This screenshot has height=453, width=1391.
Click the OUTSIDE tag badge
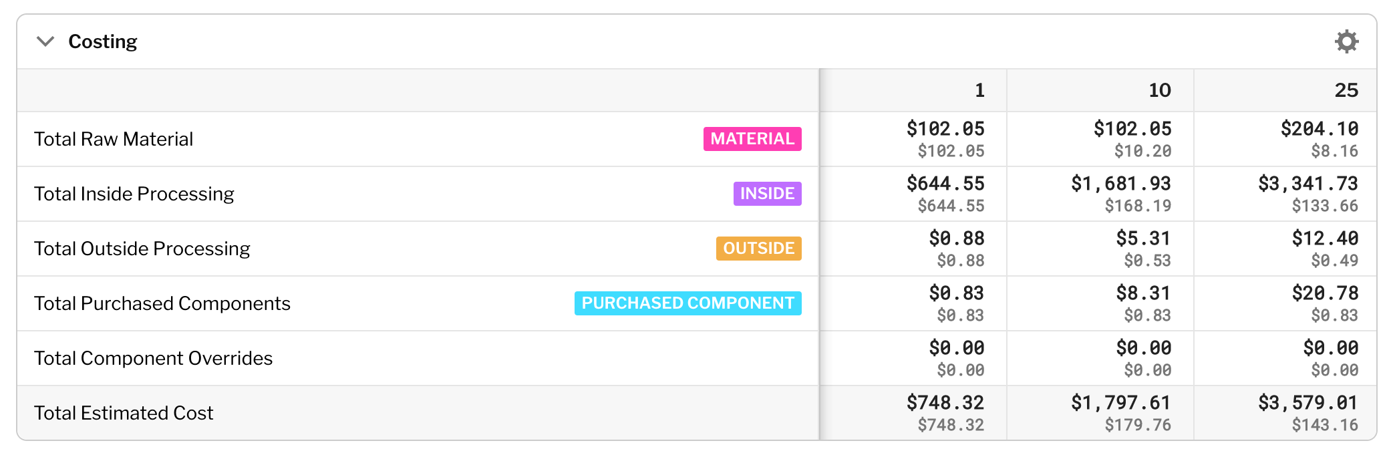click(x=758, y=249)
